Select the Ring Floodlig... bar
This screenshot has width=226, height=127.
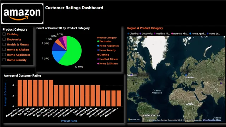coord(51,93)
